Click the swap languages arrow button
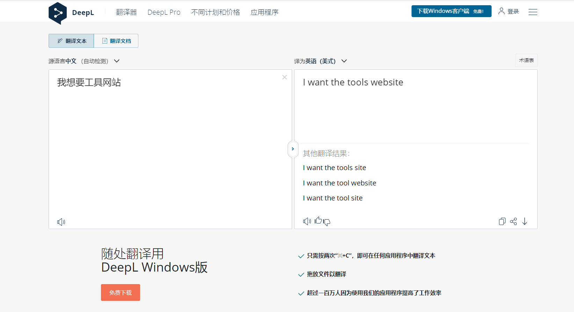Screen dimensions: 574x312 [293, 149]
